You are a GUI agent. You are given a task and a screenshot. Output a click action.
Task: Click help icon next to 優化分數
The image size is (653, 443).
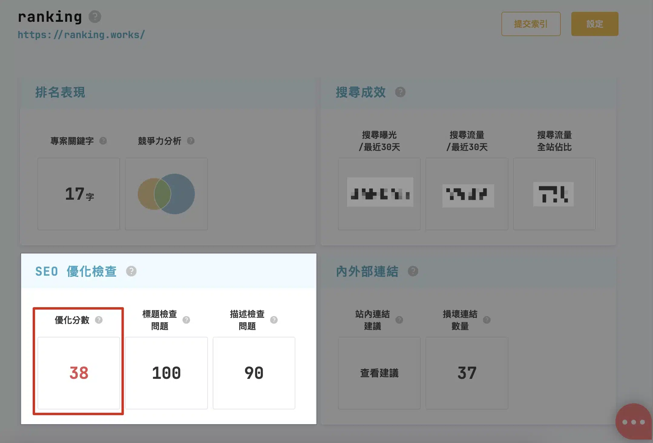coord(99,320)
